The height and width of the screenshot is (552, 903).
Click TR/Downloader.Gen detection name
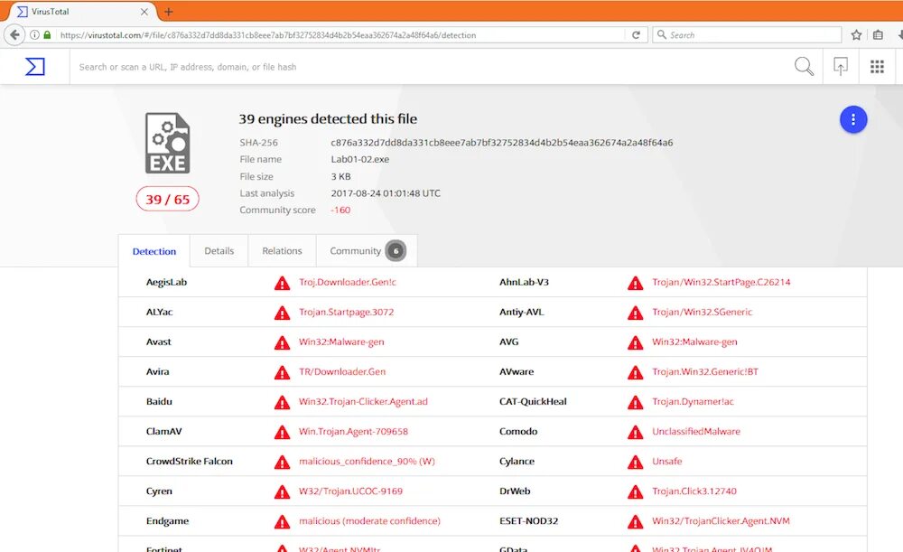click(342, 371)
